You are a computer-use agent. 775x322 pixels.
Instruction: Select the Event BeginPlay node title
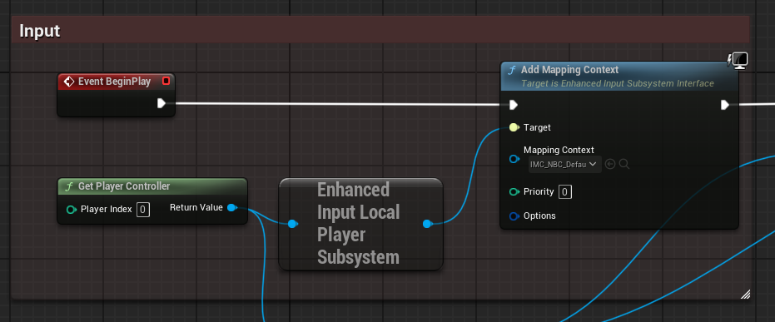[x=114, y=82]
